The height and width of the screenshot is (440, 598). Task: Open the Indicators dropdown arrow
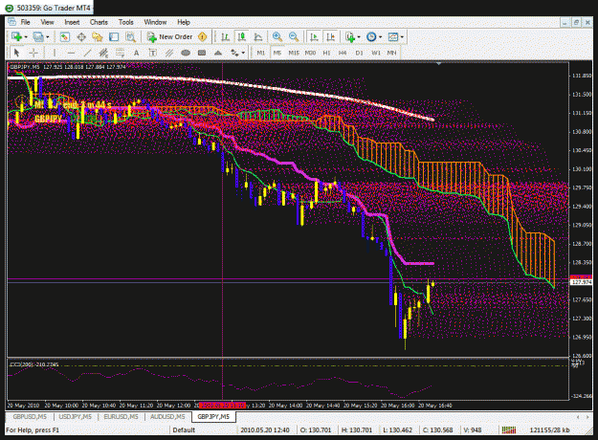359,37
